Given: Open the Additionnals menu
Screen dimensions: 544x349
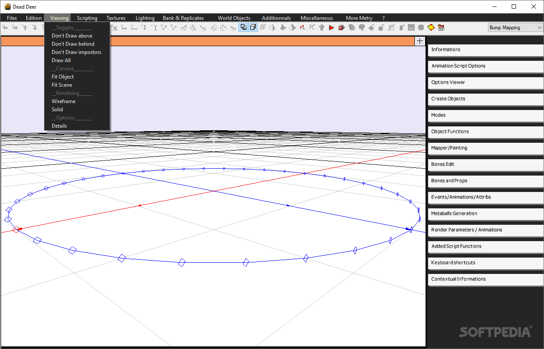Looking at the screenshot, I should pyautogui.click(x=276, y=18).
